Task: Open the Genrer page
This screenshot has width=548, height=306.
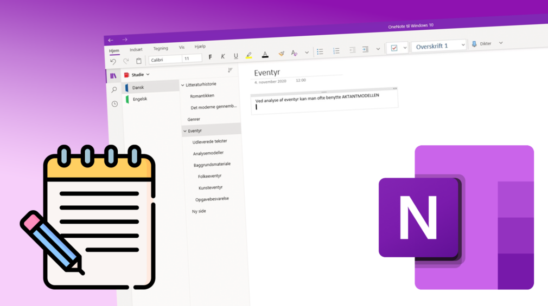Action: [x=194, y=119]
